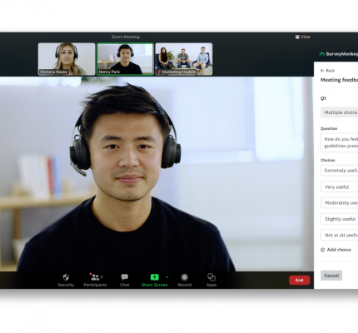
Task: Open the Chat bubble icon
Action: tap(125, 277)
